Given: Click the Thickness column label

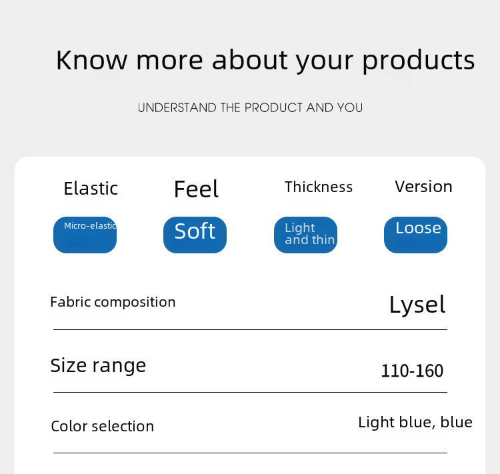Looking at the screenshot, I should click(319, 187).
